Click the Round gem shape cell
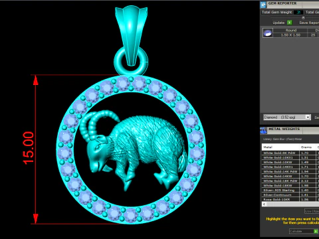The width and height of the screenshot is (319, 239). pyautogui.click(x=290, y=31)
